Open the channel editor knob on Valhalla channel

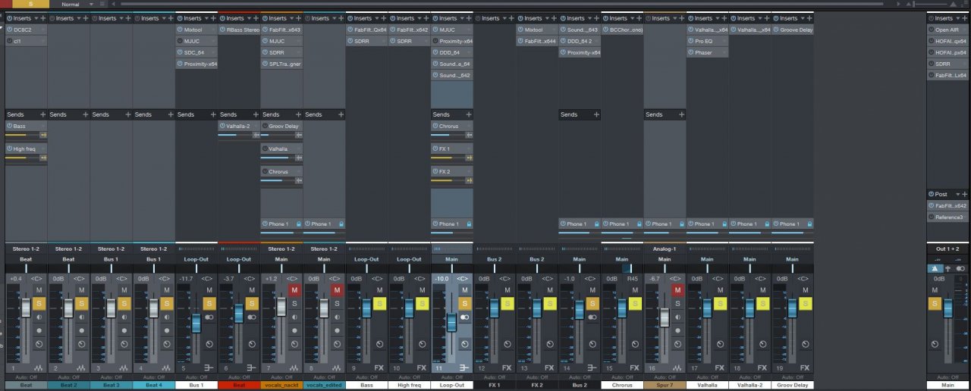719,345
